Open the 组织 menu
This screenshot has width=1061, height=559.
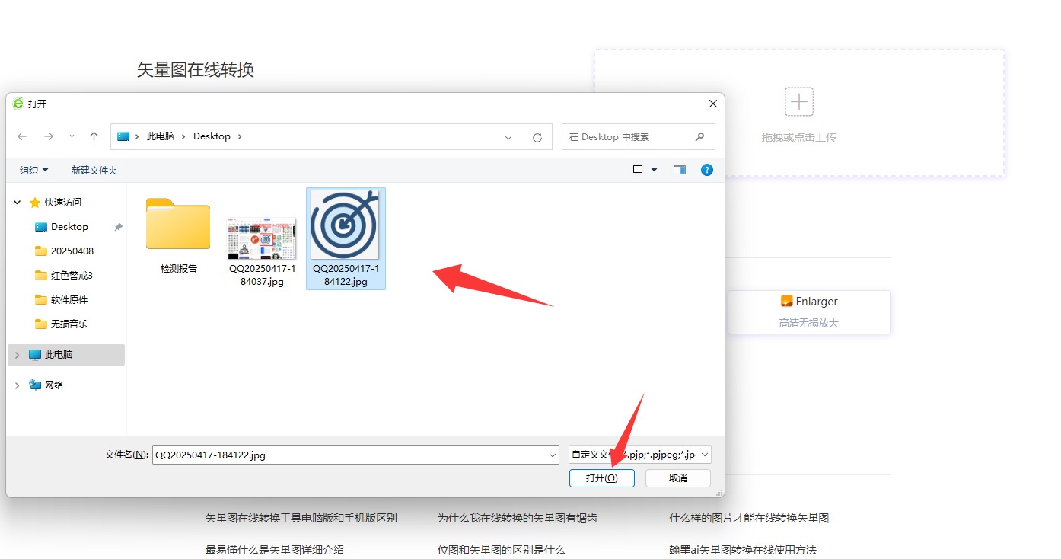[33, 170]
